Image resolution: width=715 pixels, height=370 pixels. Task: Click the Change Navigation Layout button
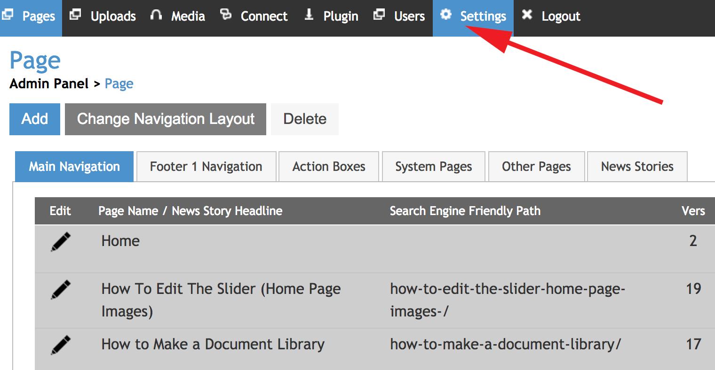166,119
